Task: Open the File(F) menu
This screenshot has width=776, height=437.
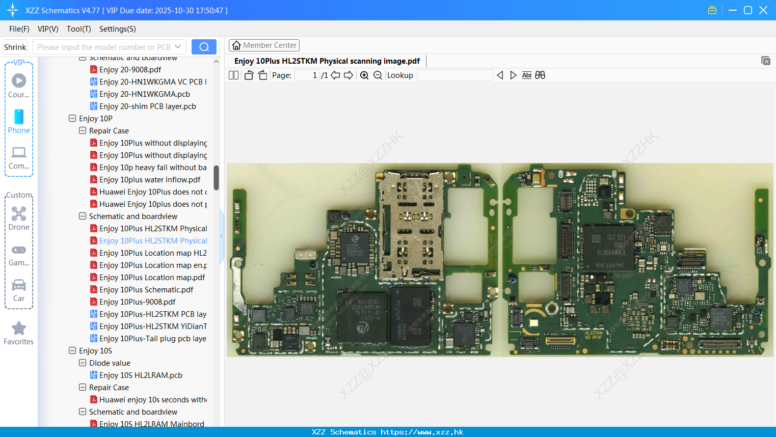Action: click(x=19, y=29)
